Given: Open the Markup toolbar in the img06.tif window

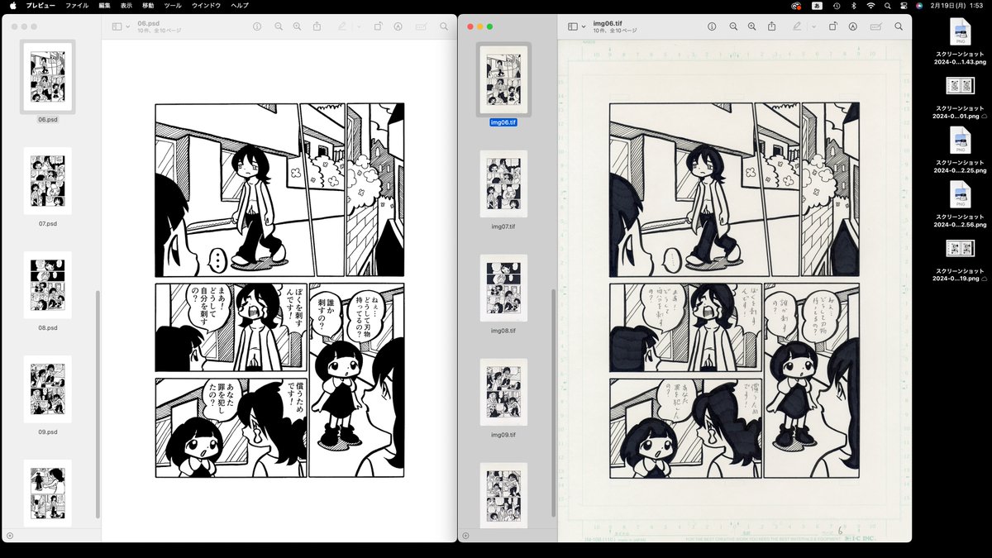Looking at the screenshot, I should coord(798,26).
